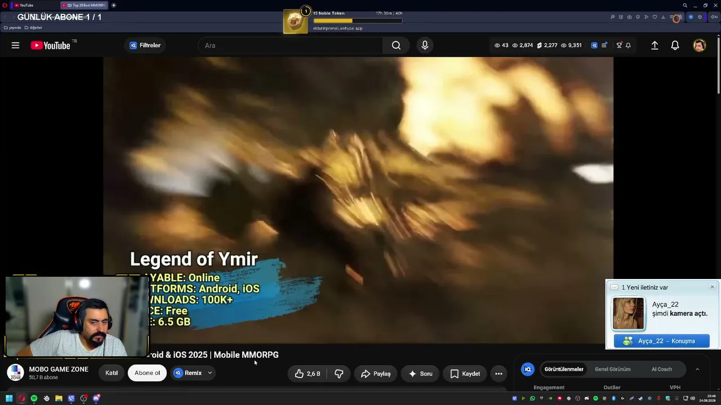
Task: Open the vidIQ list menu icon
Action: [x=604, y=46]
